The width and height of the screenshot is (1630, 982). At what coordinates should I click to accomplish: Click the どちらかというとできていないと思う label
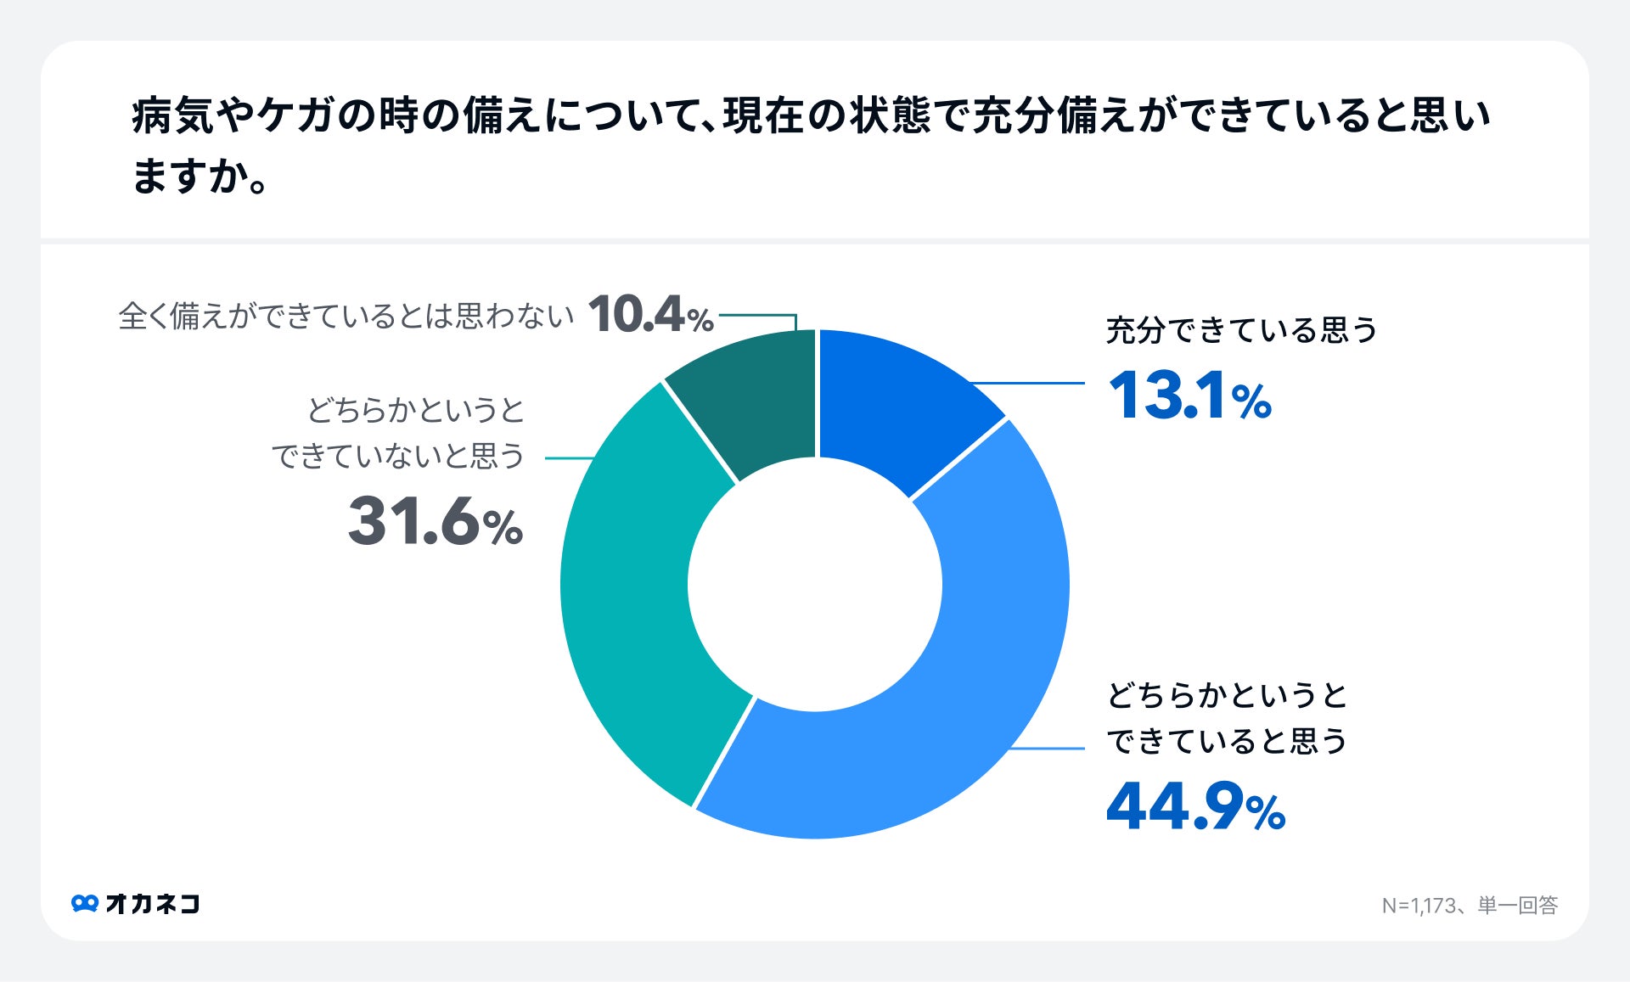[x=397, y=433]
